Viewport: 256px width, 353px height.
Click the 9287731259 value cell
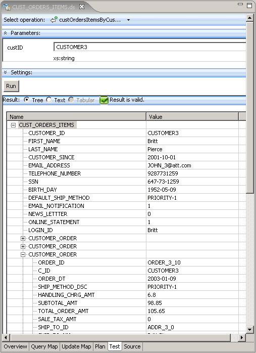click(192, 173)
